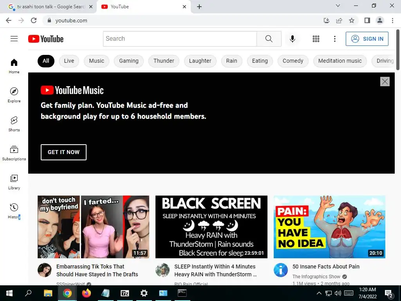
Task: Go back in Chrome
Action: 9,20
